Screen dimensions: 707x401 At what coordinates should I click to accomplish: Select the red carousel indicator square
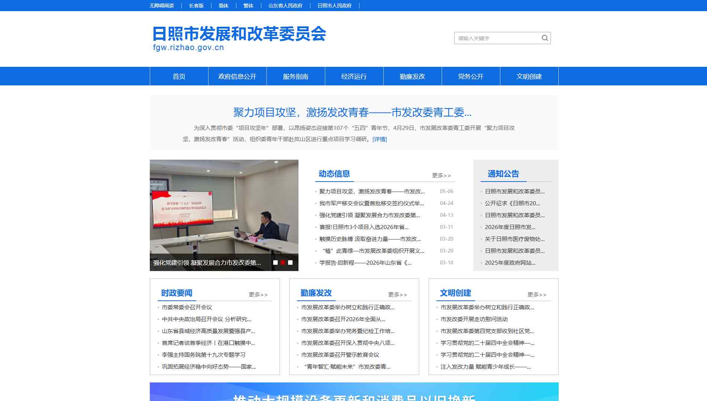pyautogui.click(x=283, y=263)
